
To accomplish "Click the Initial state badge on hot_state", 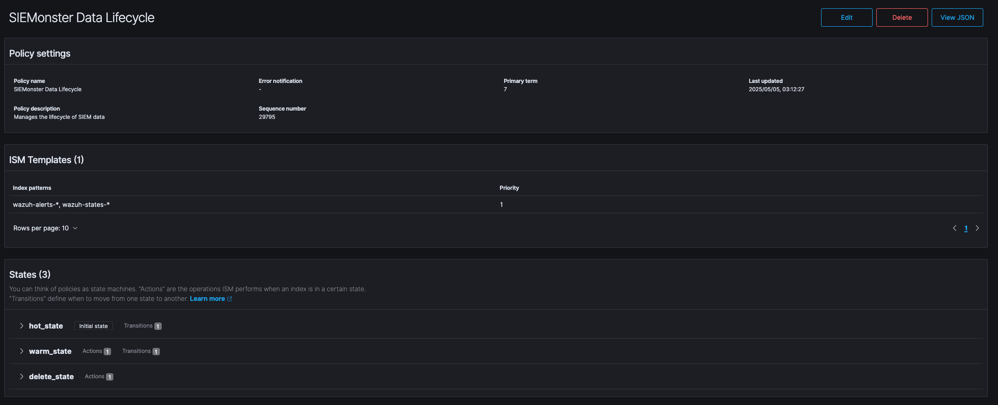I will 93,326.
